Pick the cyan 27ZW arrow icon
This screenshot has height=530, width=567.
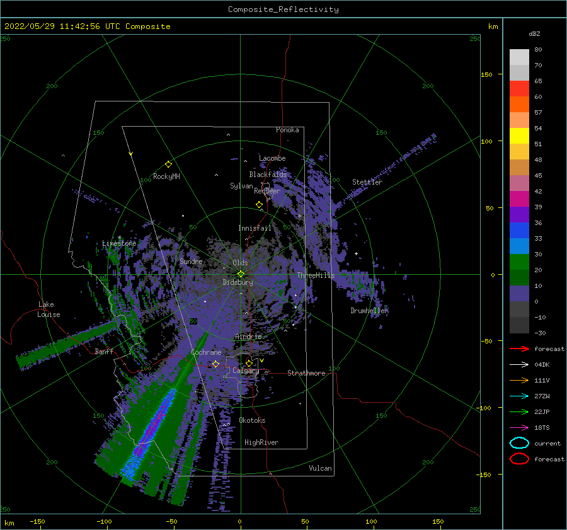click(519, 396)
